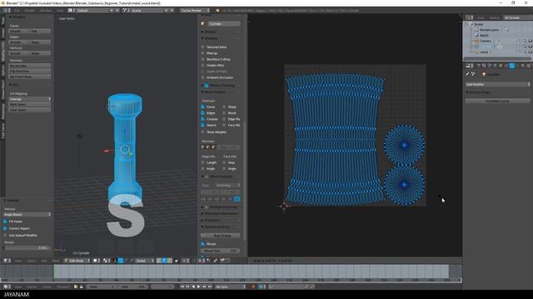
Task: Select vertex select mode icon
Action: pyautogui.click(x=159, y=261)
